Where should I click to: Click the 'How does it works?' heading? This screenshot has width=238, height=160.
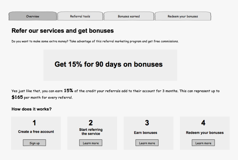[32, 109]
